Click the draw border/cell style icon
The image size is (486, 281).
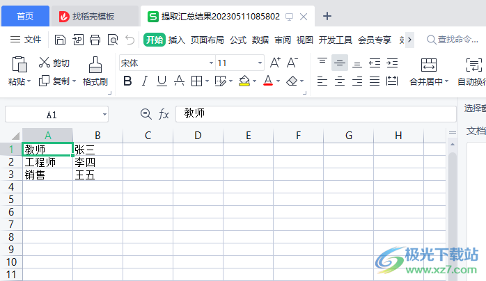pos(221,81)
